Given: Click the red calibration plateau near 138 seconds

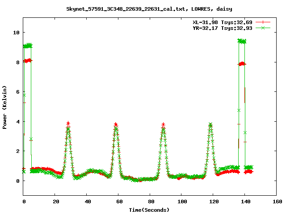Looking at the screenshot, I should pos(242,64).
